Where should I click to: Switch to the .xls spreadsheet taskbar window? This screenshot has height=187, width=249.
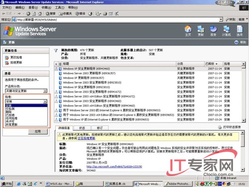119,184
